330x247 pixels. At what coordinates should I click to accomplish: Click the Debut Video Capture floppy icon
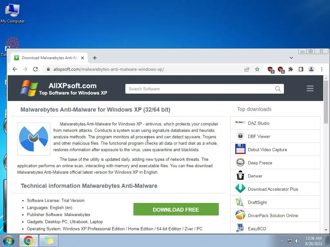tap(240, 149)
